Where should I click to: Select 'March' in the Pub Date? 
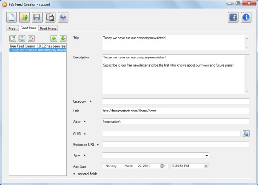pos(129,166)
